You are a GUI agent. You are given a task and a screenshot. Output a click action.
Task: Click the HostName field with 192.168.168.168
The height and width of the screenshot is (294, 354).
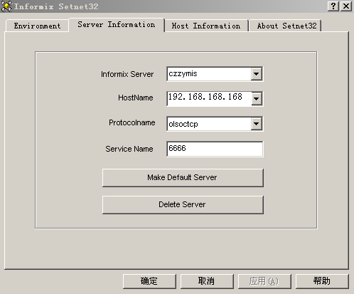point(209,98)
